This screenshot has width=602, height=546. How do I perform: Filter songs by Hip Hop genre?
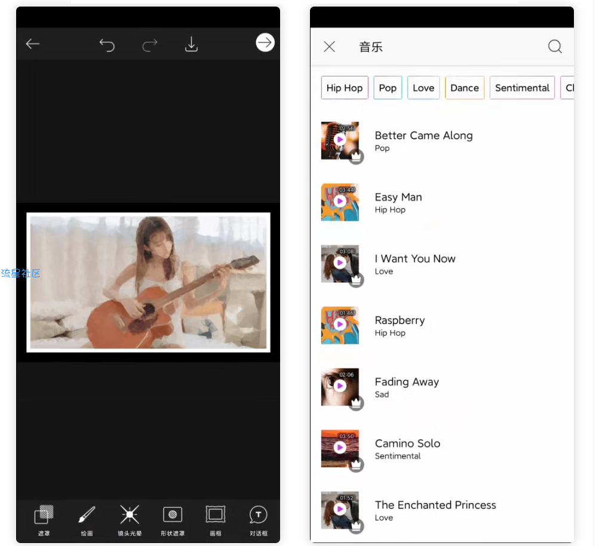(x=345, y=88)
